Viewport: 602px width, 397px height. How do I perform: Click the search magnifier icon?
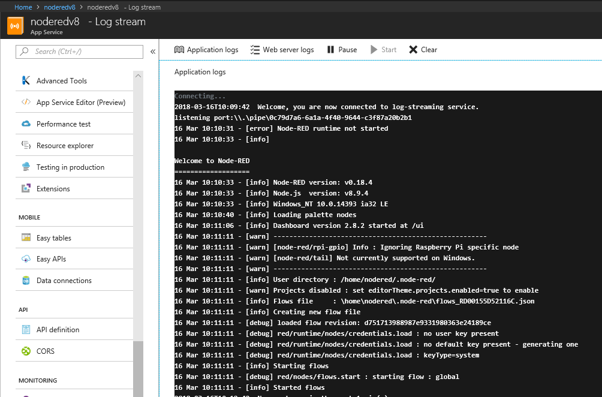[x=25, y=51]
